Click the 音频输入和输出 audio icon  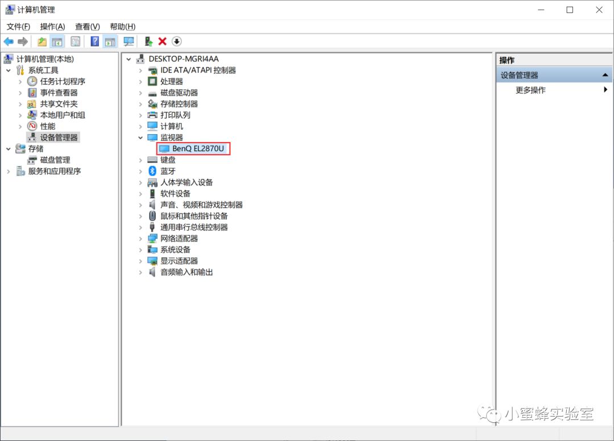click(x=152, y=272)
